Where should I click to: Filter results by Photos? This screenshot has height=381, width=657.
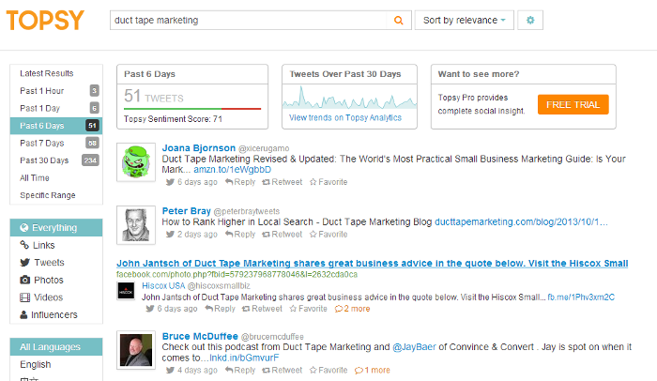coord(56,280)
